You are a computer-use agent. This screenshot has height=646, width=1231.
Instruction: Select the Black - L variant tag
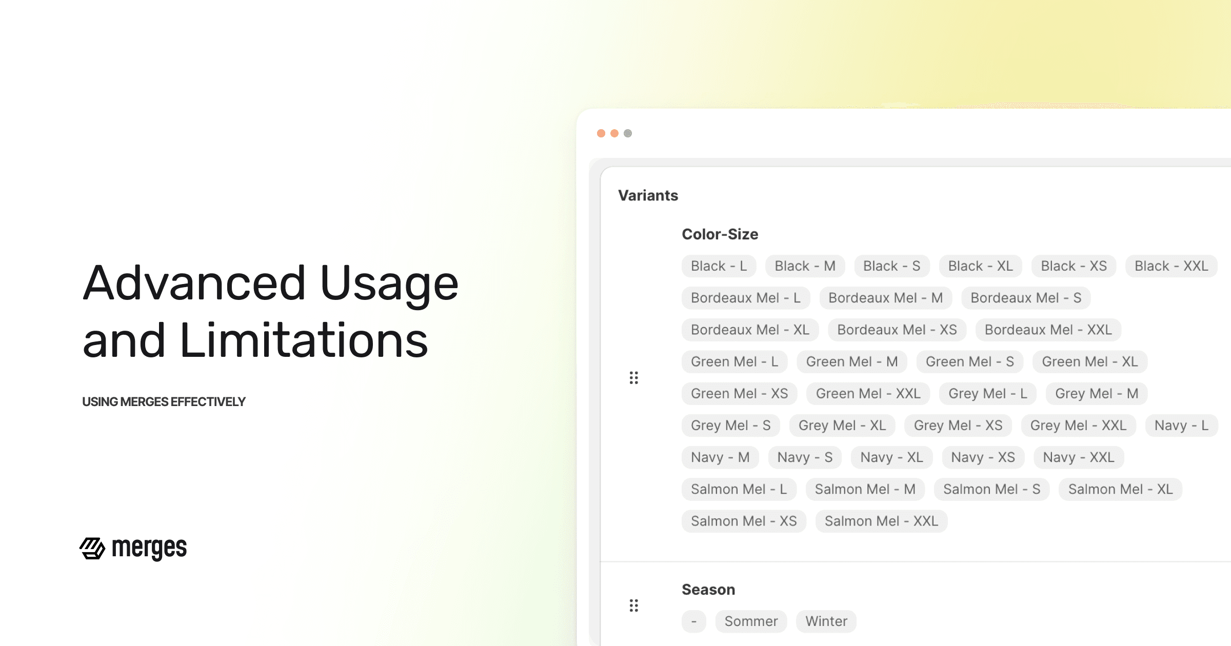tap(719, 266)
